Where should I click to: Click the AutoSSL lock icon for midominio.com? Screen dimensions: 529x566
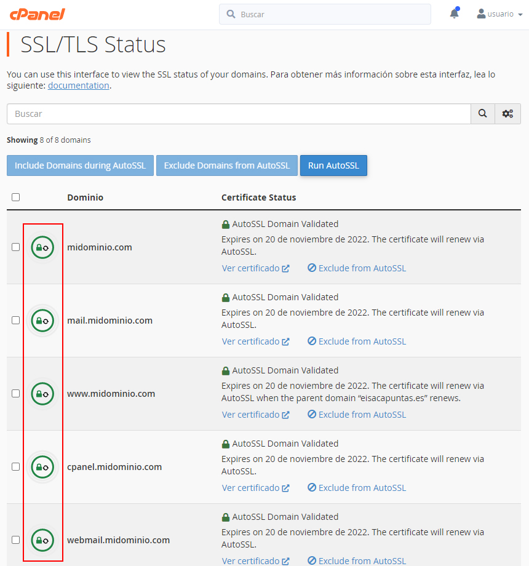point(42,247)
